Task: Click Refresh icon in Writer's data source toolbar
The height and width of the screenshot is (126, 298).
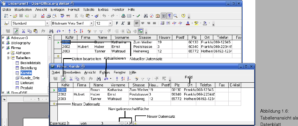Action: pos(59,31)
